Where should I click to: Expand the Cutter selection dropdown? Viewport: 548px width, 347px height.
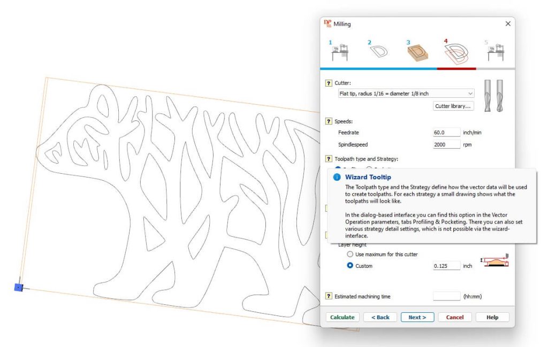point(406,94)
